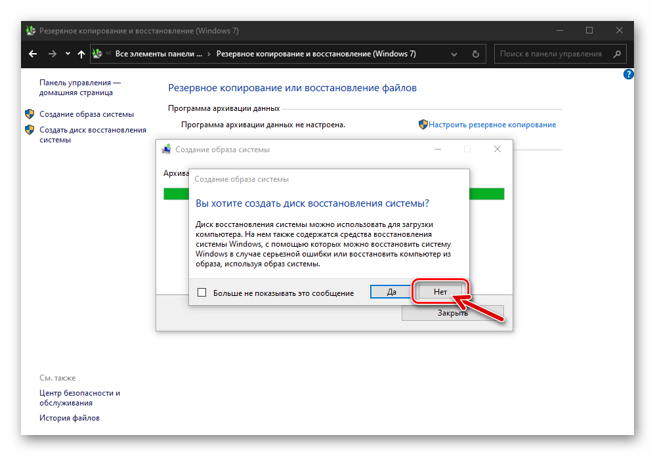Go up one level with the up arrow
Screen dimensions: 655x456
click(x=81, y=54)
